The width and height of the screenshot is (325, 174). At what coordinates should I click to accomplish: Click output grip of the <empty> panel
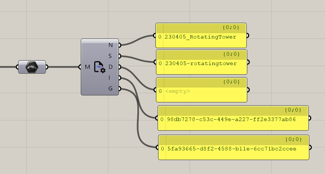coord(248,90)
